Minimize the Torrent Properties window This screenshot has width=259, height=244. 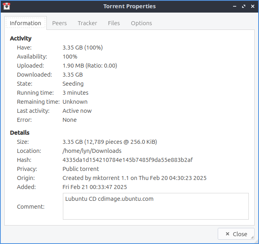pos(235,6)
